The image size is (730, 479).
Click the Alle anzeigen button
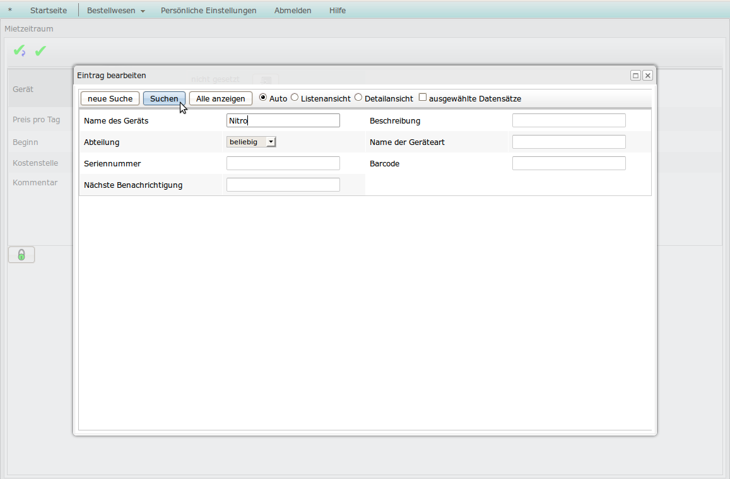tap(220, 99)
